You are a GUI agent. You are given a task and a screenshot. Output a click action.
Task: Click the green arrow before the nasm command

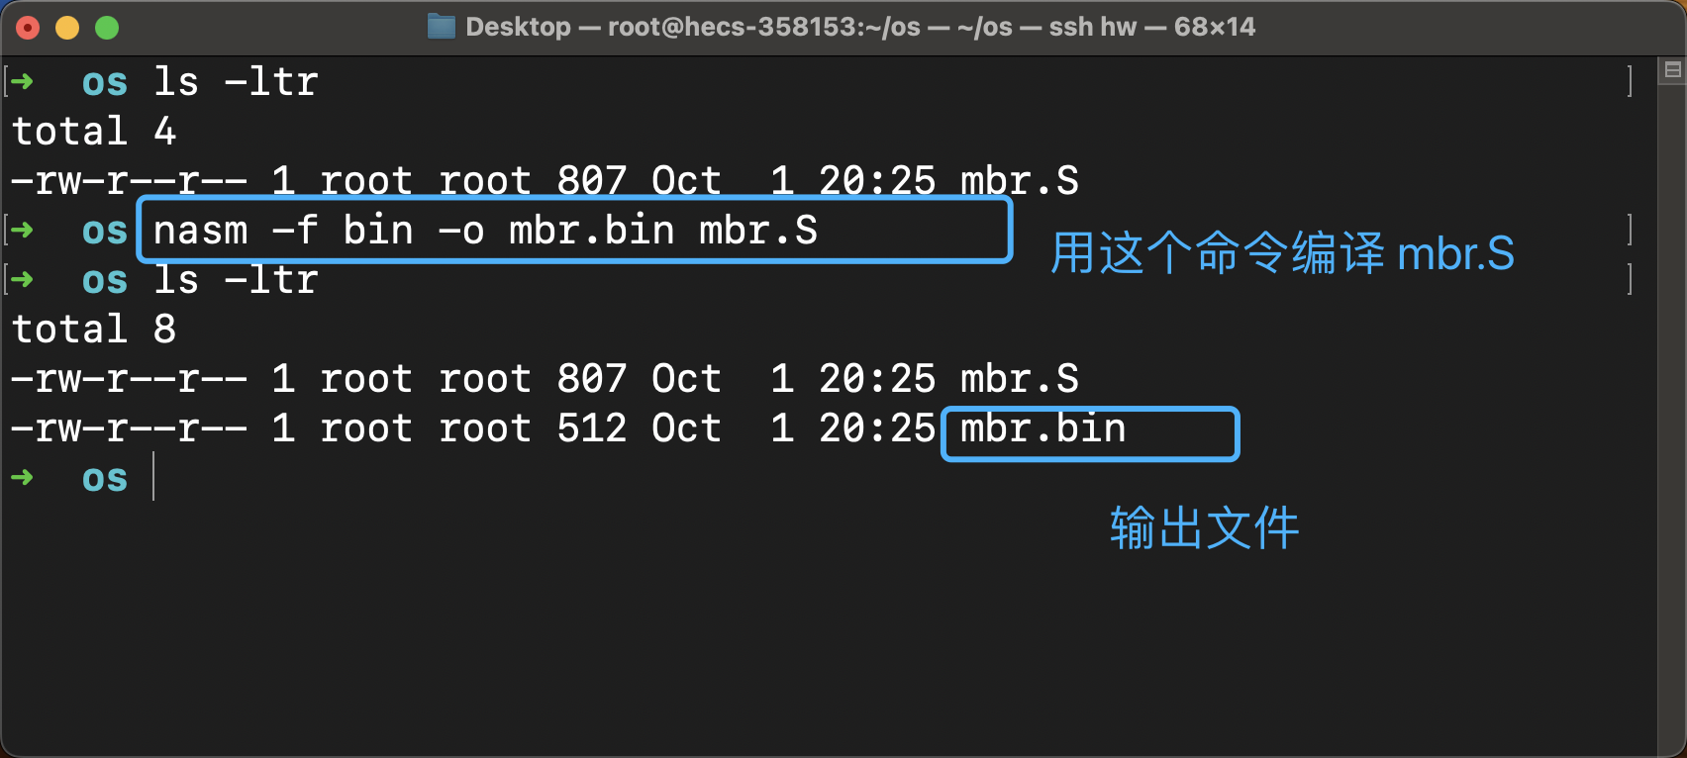[22, 230]
